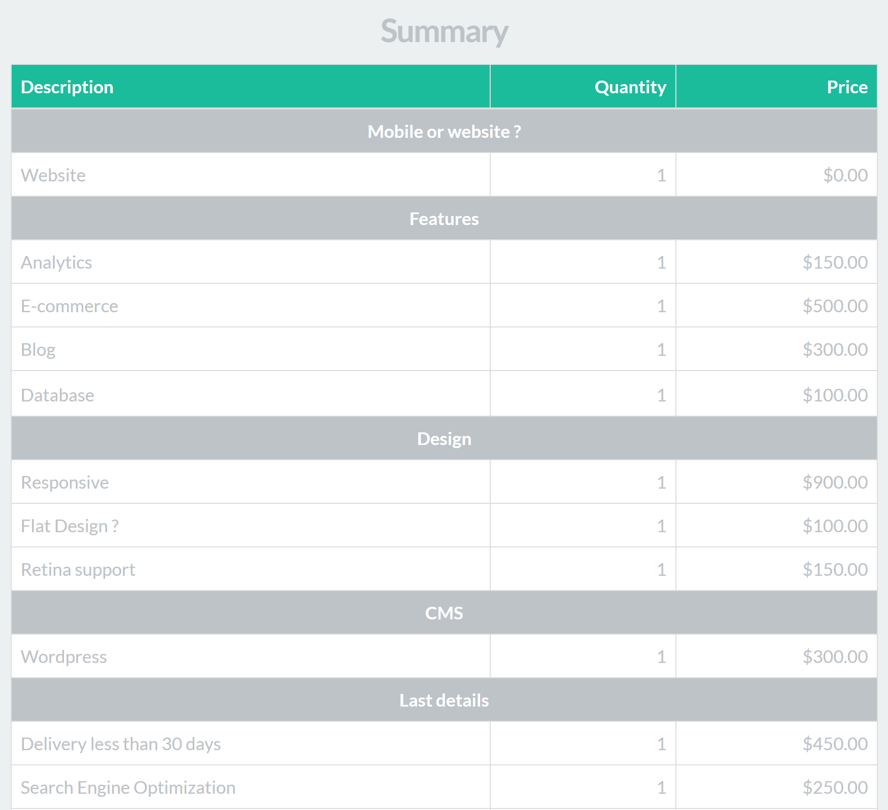This screenshot has height=810, width=888.
Task: Click the Wordpress row under CMS
Action: (64, 656)
